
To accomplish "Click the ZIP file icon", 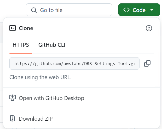I will pos(13,118).
